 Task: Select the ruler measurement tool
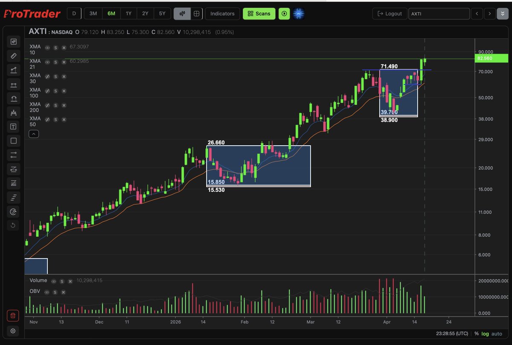13,56
